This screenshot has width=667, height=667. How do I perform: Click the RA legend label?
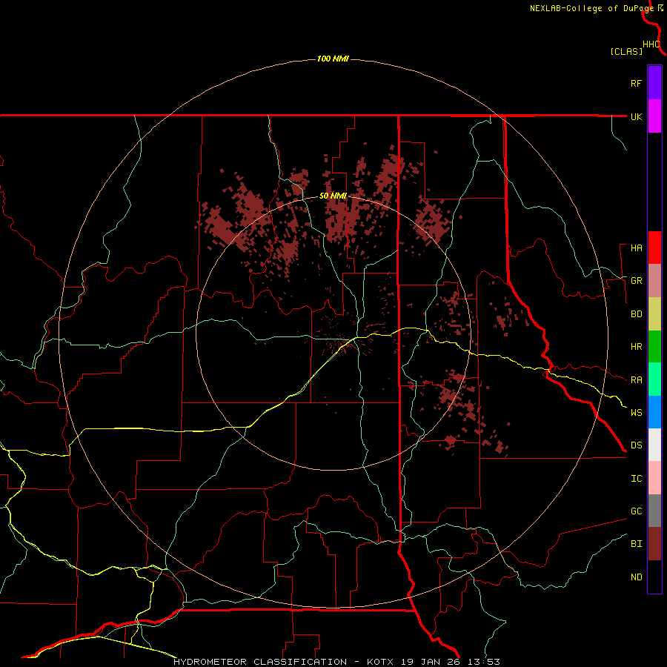[636, 380]
